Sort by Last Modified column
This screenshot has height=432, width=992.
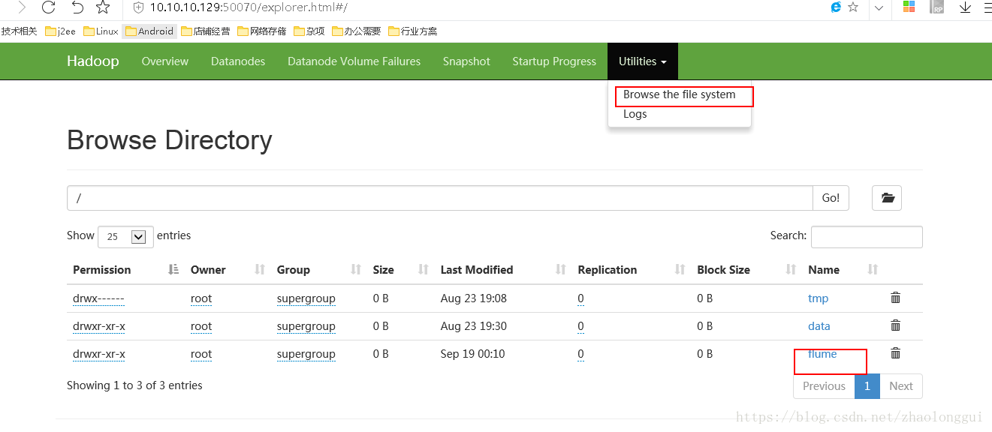503,270
